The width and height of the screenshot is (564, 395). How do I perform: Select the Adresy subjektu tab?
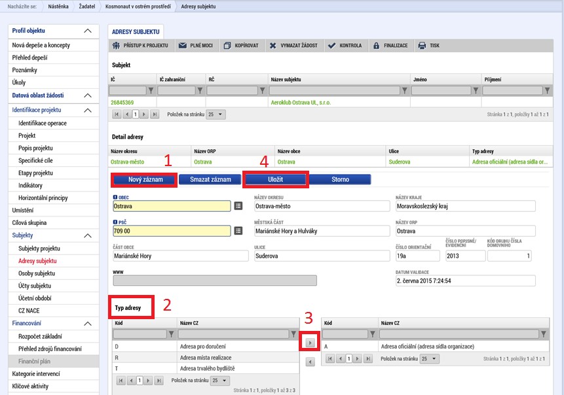point(136,31)
